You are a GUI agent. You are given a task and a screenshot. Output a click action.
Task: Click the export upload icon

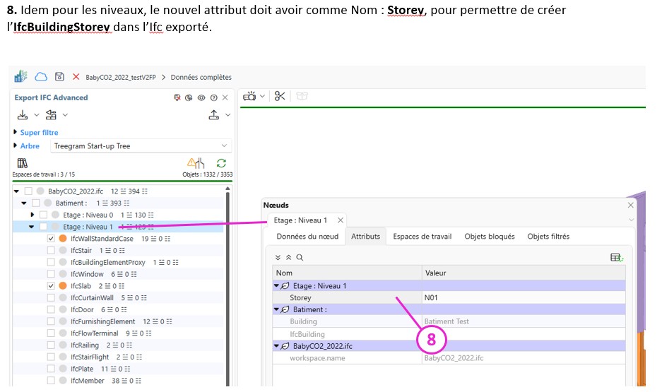click(214, 115)
